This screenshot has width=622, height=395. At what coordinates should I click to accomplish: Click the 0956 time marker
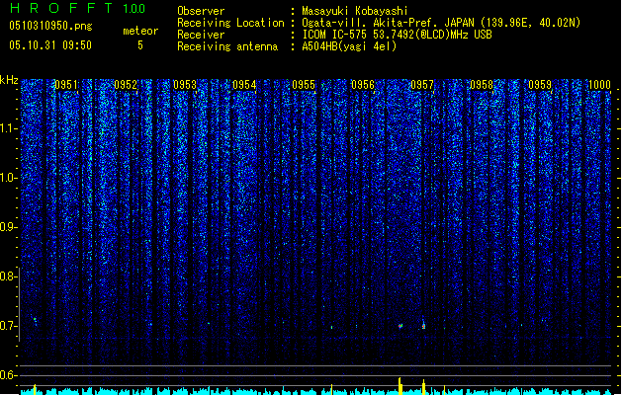pyautogui.click(x=363, y=85)
